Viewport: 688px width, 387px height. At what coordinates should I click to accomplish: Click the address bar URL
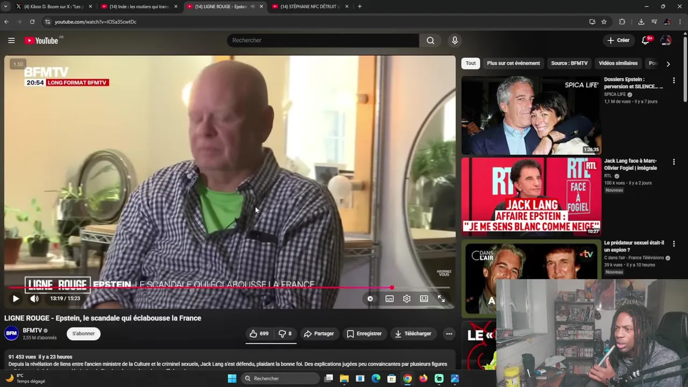point(95,22)
